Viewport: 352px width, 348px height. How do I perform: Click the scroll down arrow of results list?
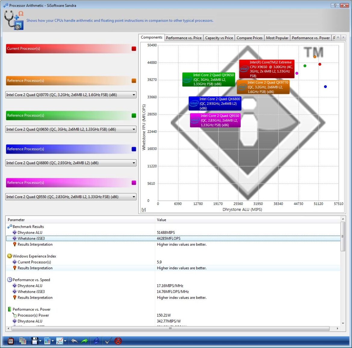pyautogui.click(x=343, y=323)
